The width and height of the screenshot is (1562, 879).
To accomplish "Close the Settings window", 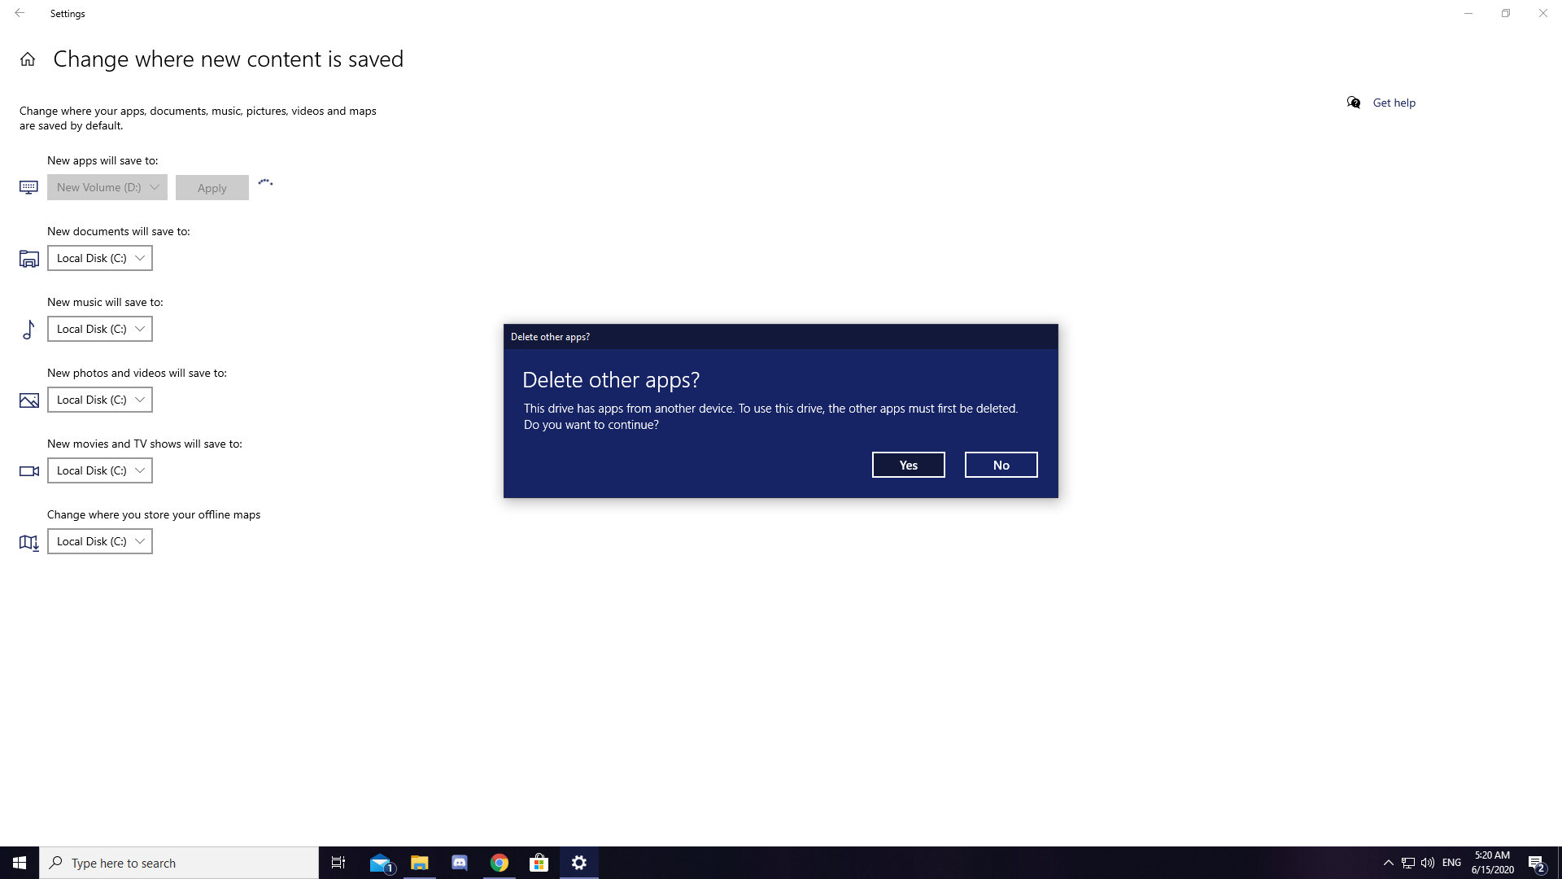I will pyautogui.click(x=1543, y=13).
